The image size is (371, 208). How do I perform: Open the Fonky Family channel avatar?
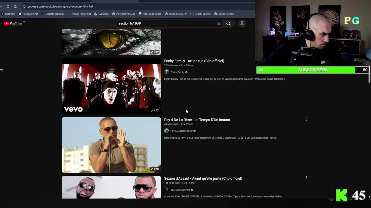click(166, 72)
